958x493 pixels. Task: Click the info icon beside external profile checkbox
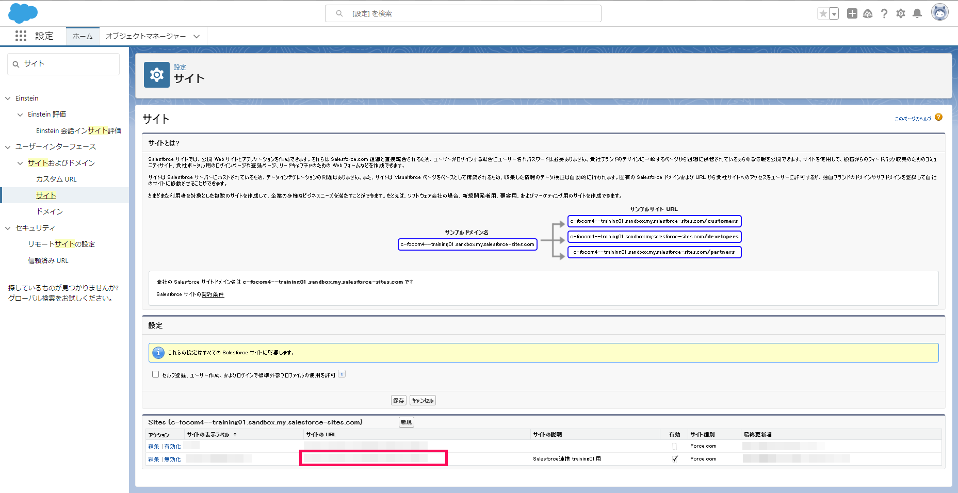pos(342,374)
